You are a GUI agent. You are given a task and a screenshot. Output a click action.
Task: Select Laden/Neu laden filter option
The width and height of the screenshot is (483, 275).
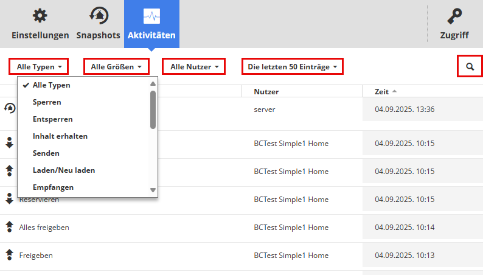coord(64,170)
